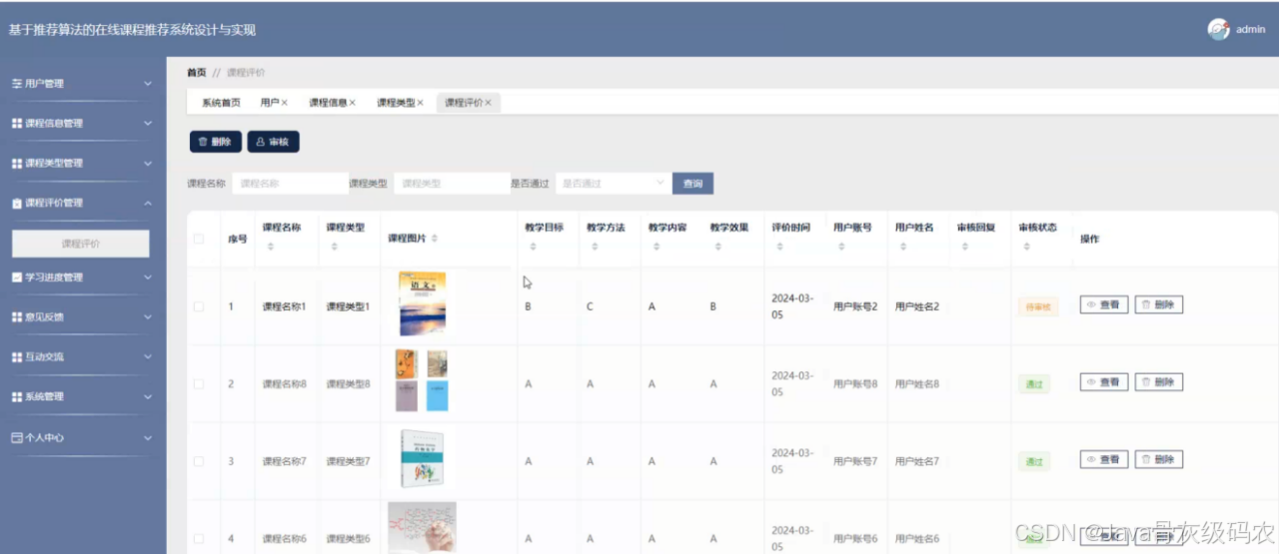Viewport: 1279px width, 554px height.
Task: Click the top 删除 bulk button
Action: coord(216,142)
